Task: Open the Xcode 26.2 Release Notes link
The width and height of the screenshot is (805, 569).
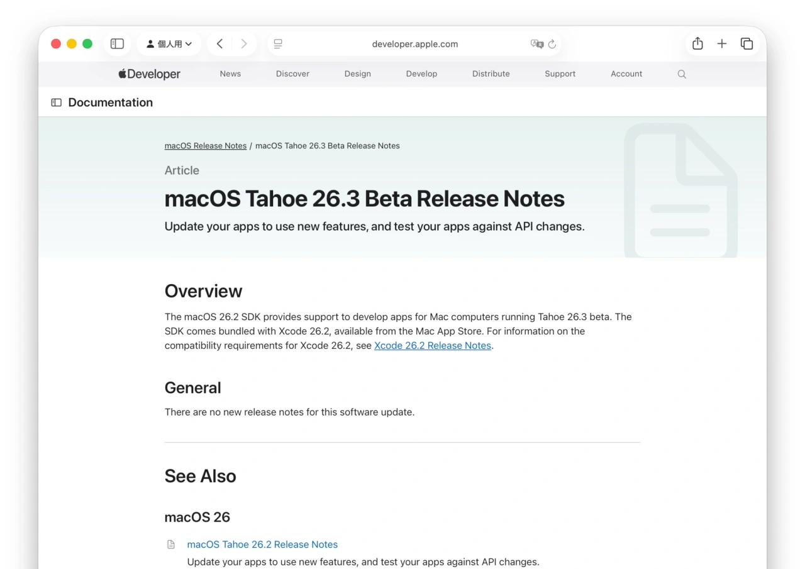Action: (x=432, y=345)
